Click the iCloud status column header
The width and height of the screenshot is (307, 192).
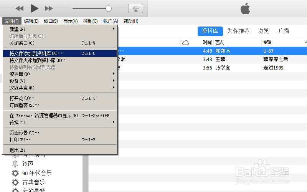[185, 43]
